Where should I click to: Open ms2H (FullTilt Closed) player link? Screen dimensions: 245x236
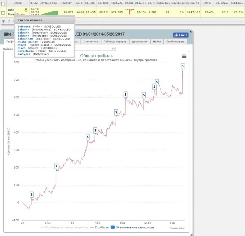22,45
